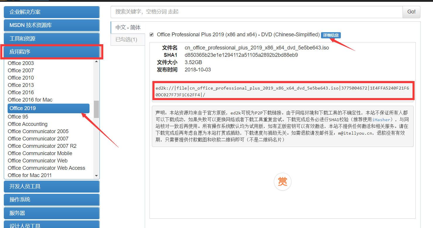Viewport: 433px width, 228px height.
Task: Select Office 2016 for Mac
Action: 30,100
